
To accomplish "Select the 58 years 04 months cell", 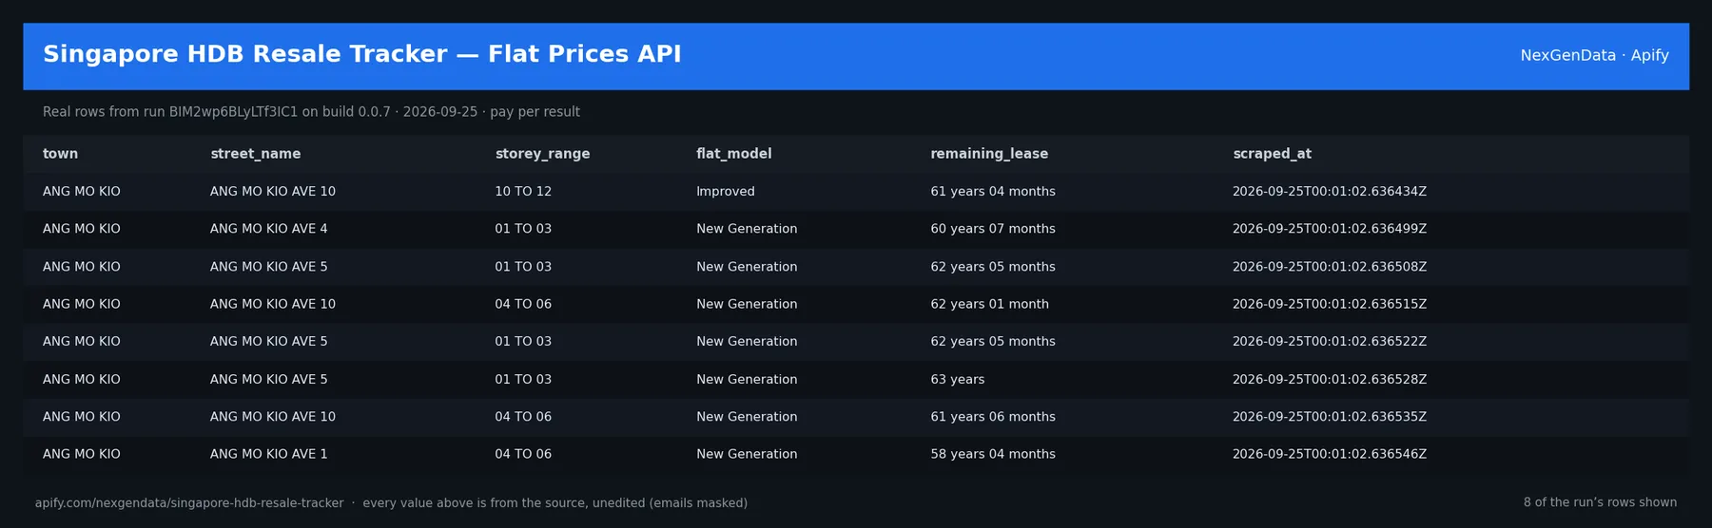I will [x=993, y=454].
